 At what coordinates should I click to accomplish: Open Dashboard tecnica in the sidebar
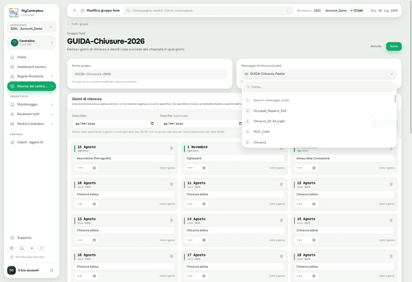point(32,67)
